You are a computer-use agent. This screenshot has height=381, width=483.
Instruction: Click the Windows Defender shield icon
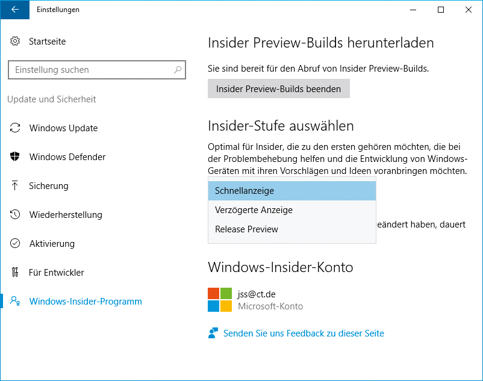(16, 157)
